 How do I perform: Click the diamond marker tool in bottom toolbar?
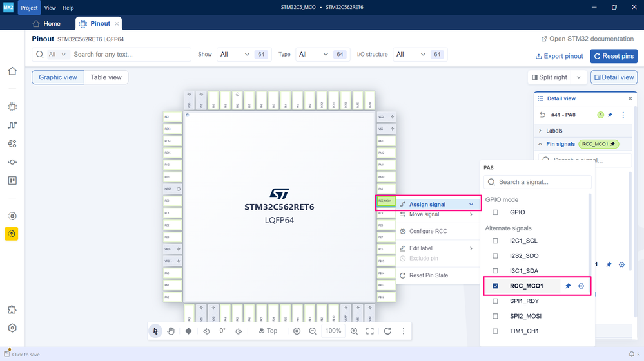[188, 331]
